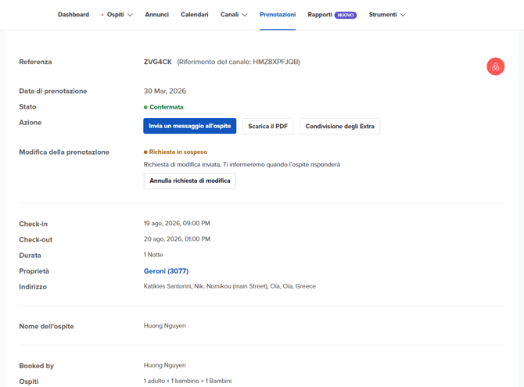This screenshot has width=524, height=387.
Task: Click the address Katikies Santorini text
Action: click(230, 286)
